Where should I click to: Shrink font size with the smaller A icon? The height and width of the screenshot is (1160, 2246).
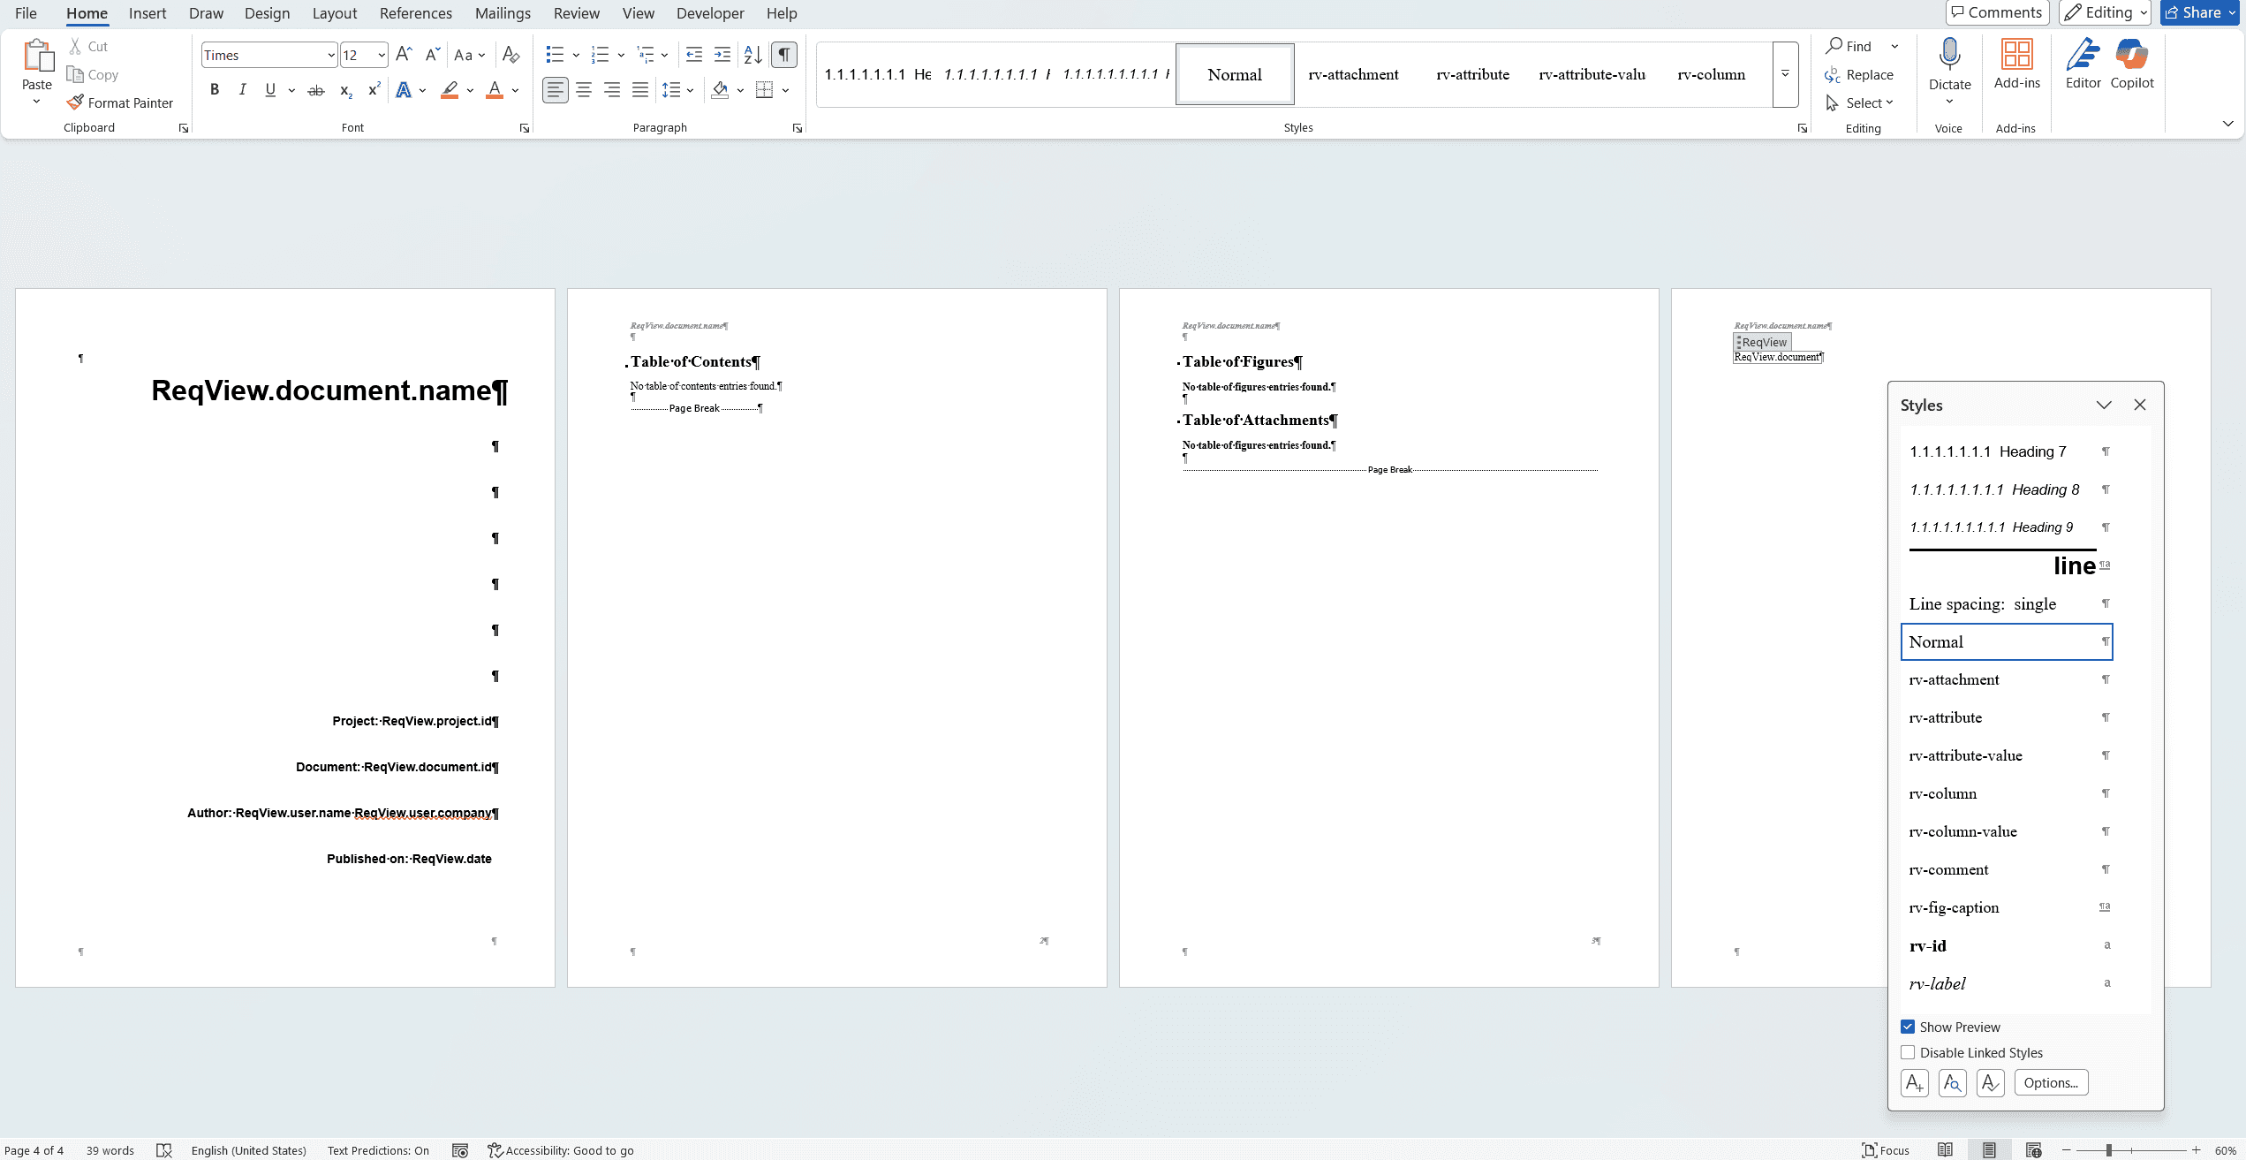click(432, 55)
